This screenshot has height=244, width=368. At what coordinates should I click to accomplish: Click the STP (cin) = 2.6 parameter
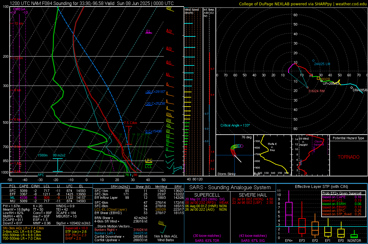click(76, 232)
